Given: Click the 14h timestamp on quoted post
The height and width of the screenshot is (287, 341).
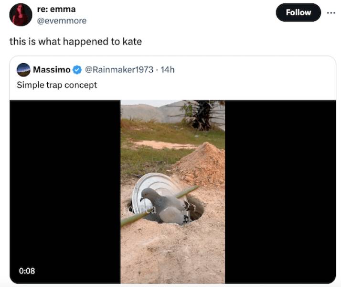Looking at the screenshot, I should coord(168,70).
